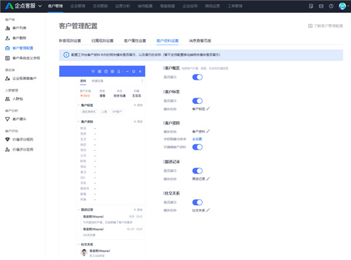Edit the 社交关系 module name pencil
The width and height of the screenshot is (351, 260).
pyautogui.click(x=208, y=210)
